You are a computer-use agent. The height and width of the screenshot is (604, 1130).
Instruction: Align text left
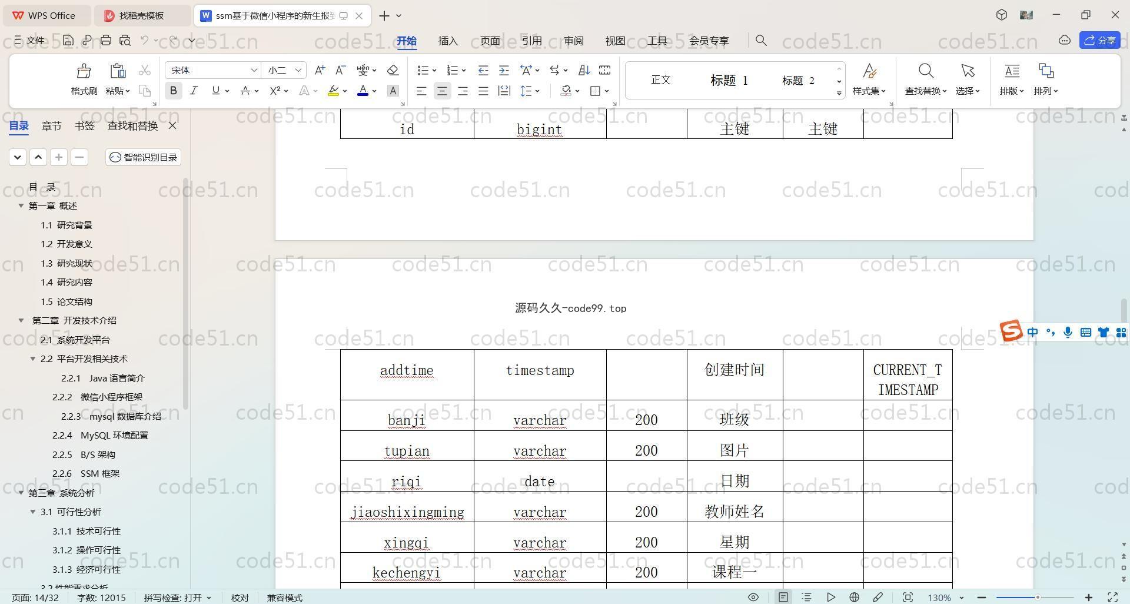(421, 91)
